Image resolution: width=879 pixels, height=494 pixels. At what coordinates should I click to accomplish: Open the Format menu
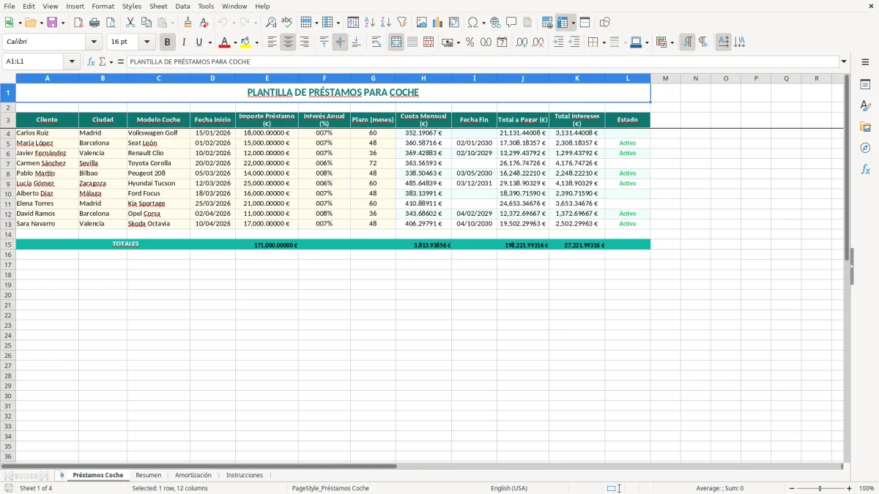tap(103, 6)
